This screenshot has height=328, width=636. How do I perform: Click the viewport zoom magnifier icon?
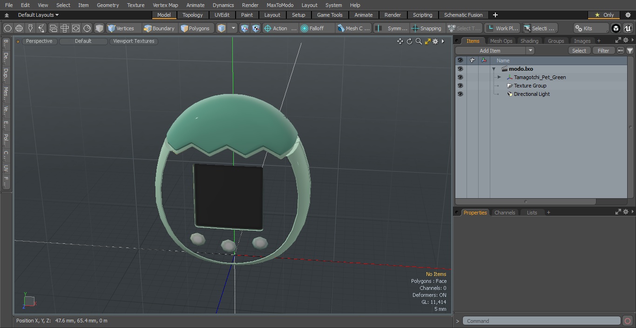click(x=419, y=41)
